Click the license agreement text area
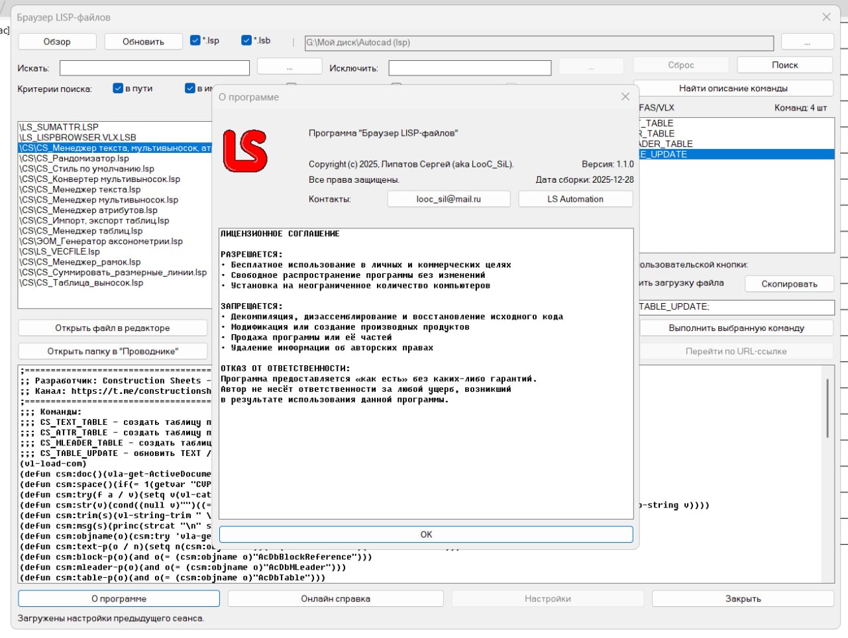 coord(426,374)
